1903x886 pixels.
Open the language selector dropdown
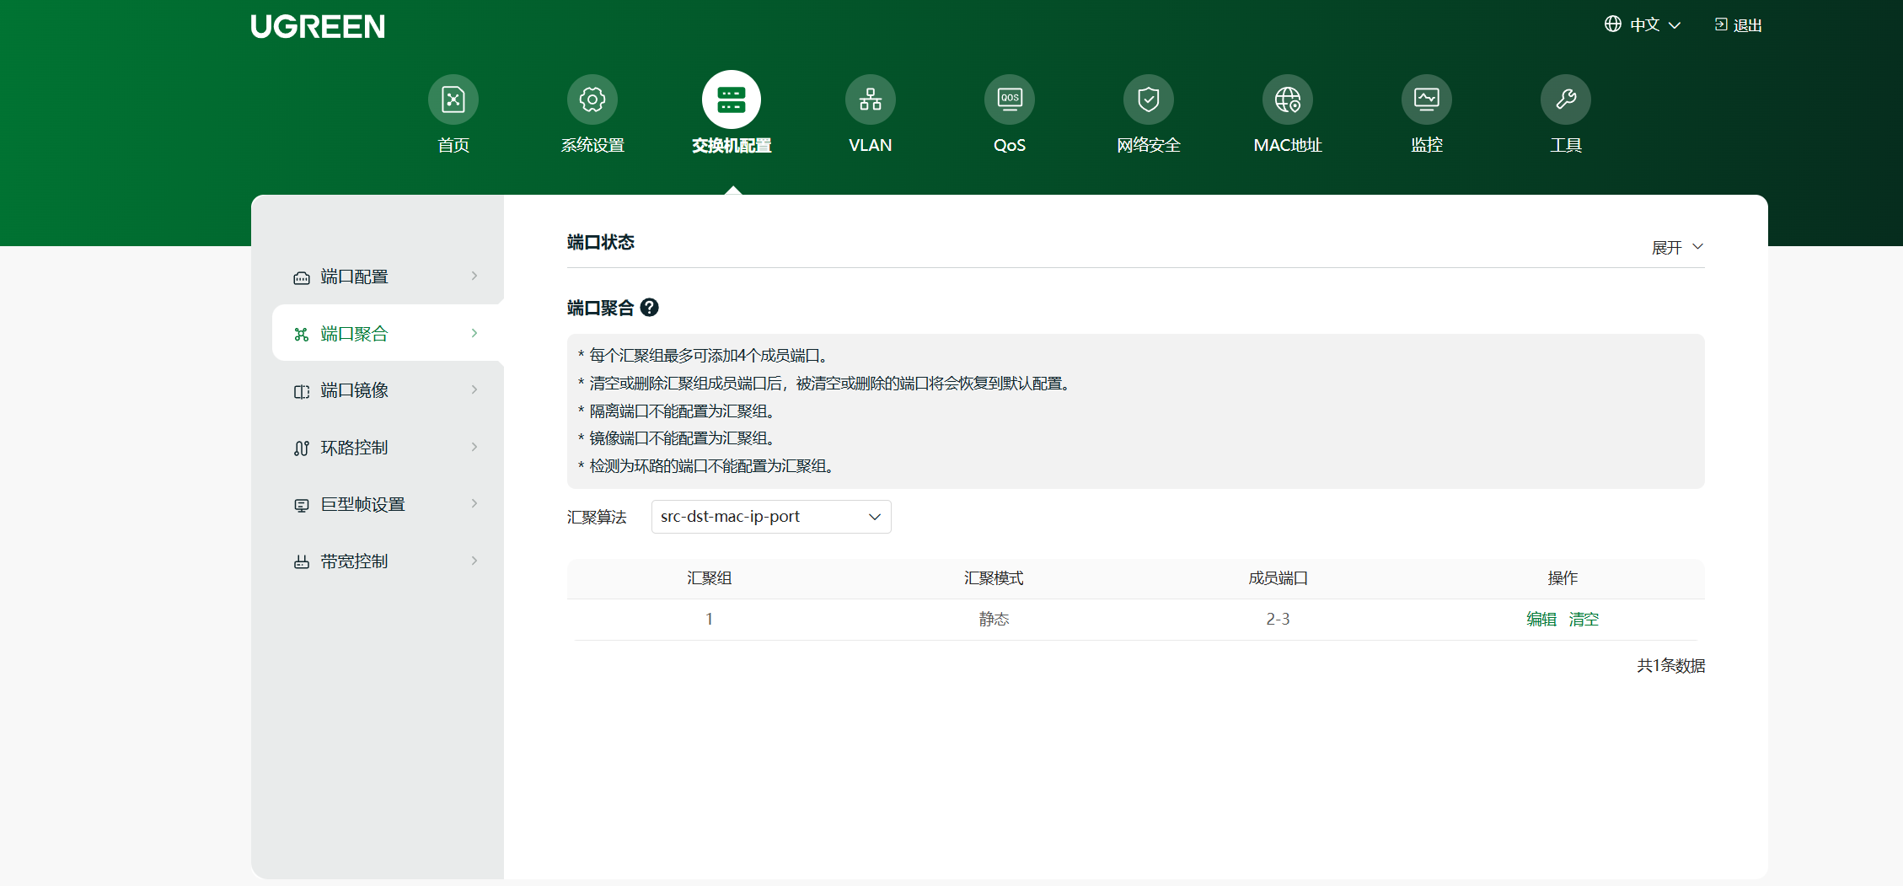(x=1642, y=24)
